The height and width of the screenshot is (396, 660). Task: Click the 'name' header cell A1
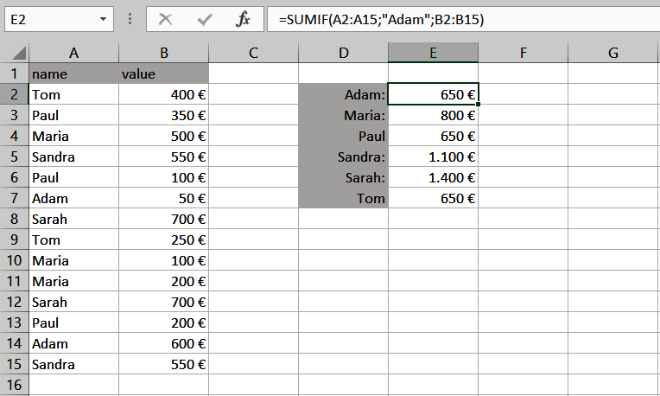[x=73, y=74]
